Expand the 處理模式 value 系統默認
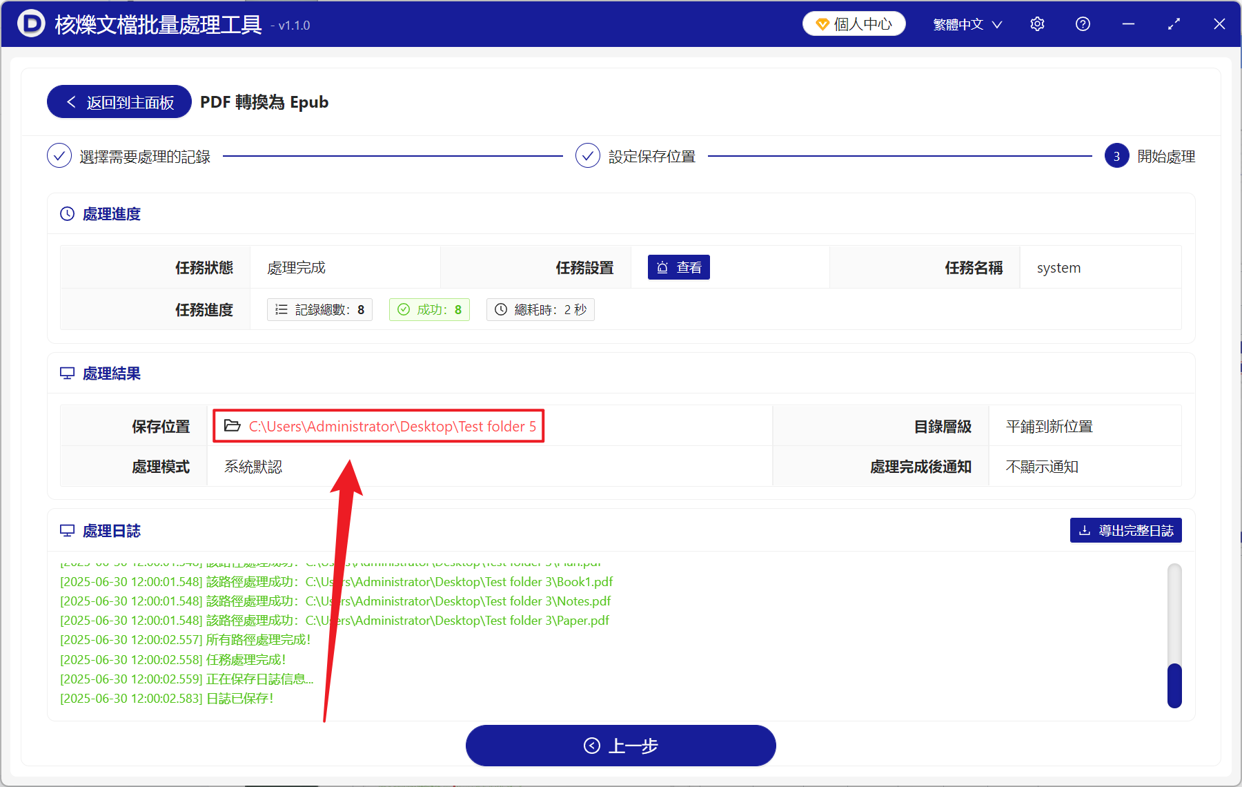 click(253, 466)
